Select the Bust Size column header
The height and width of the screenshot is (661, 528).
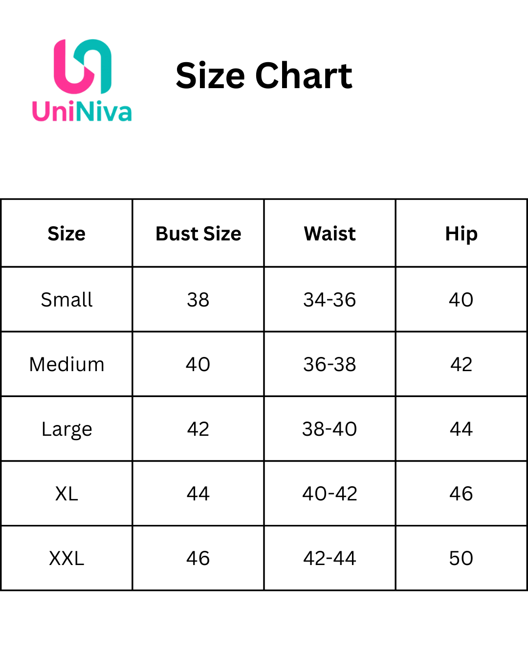point(198,234)
